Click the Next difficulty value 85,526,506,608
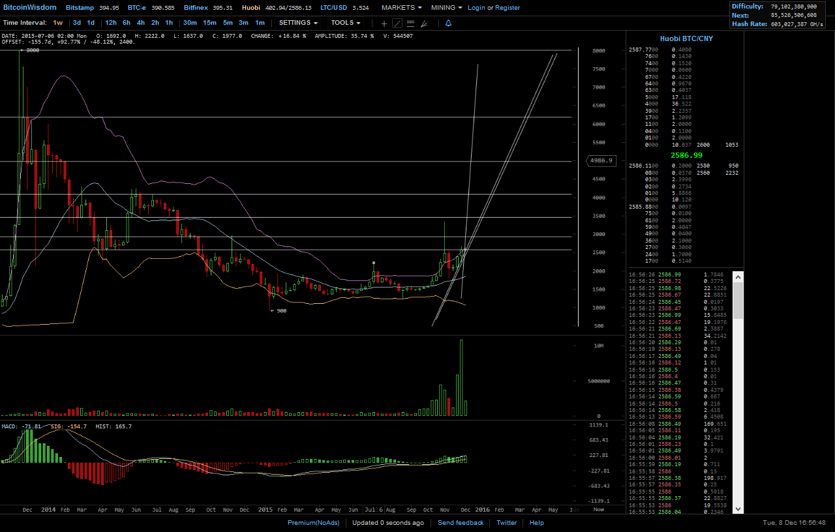The width and height of the screenshot is (835, 532). pos(794,15)
